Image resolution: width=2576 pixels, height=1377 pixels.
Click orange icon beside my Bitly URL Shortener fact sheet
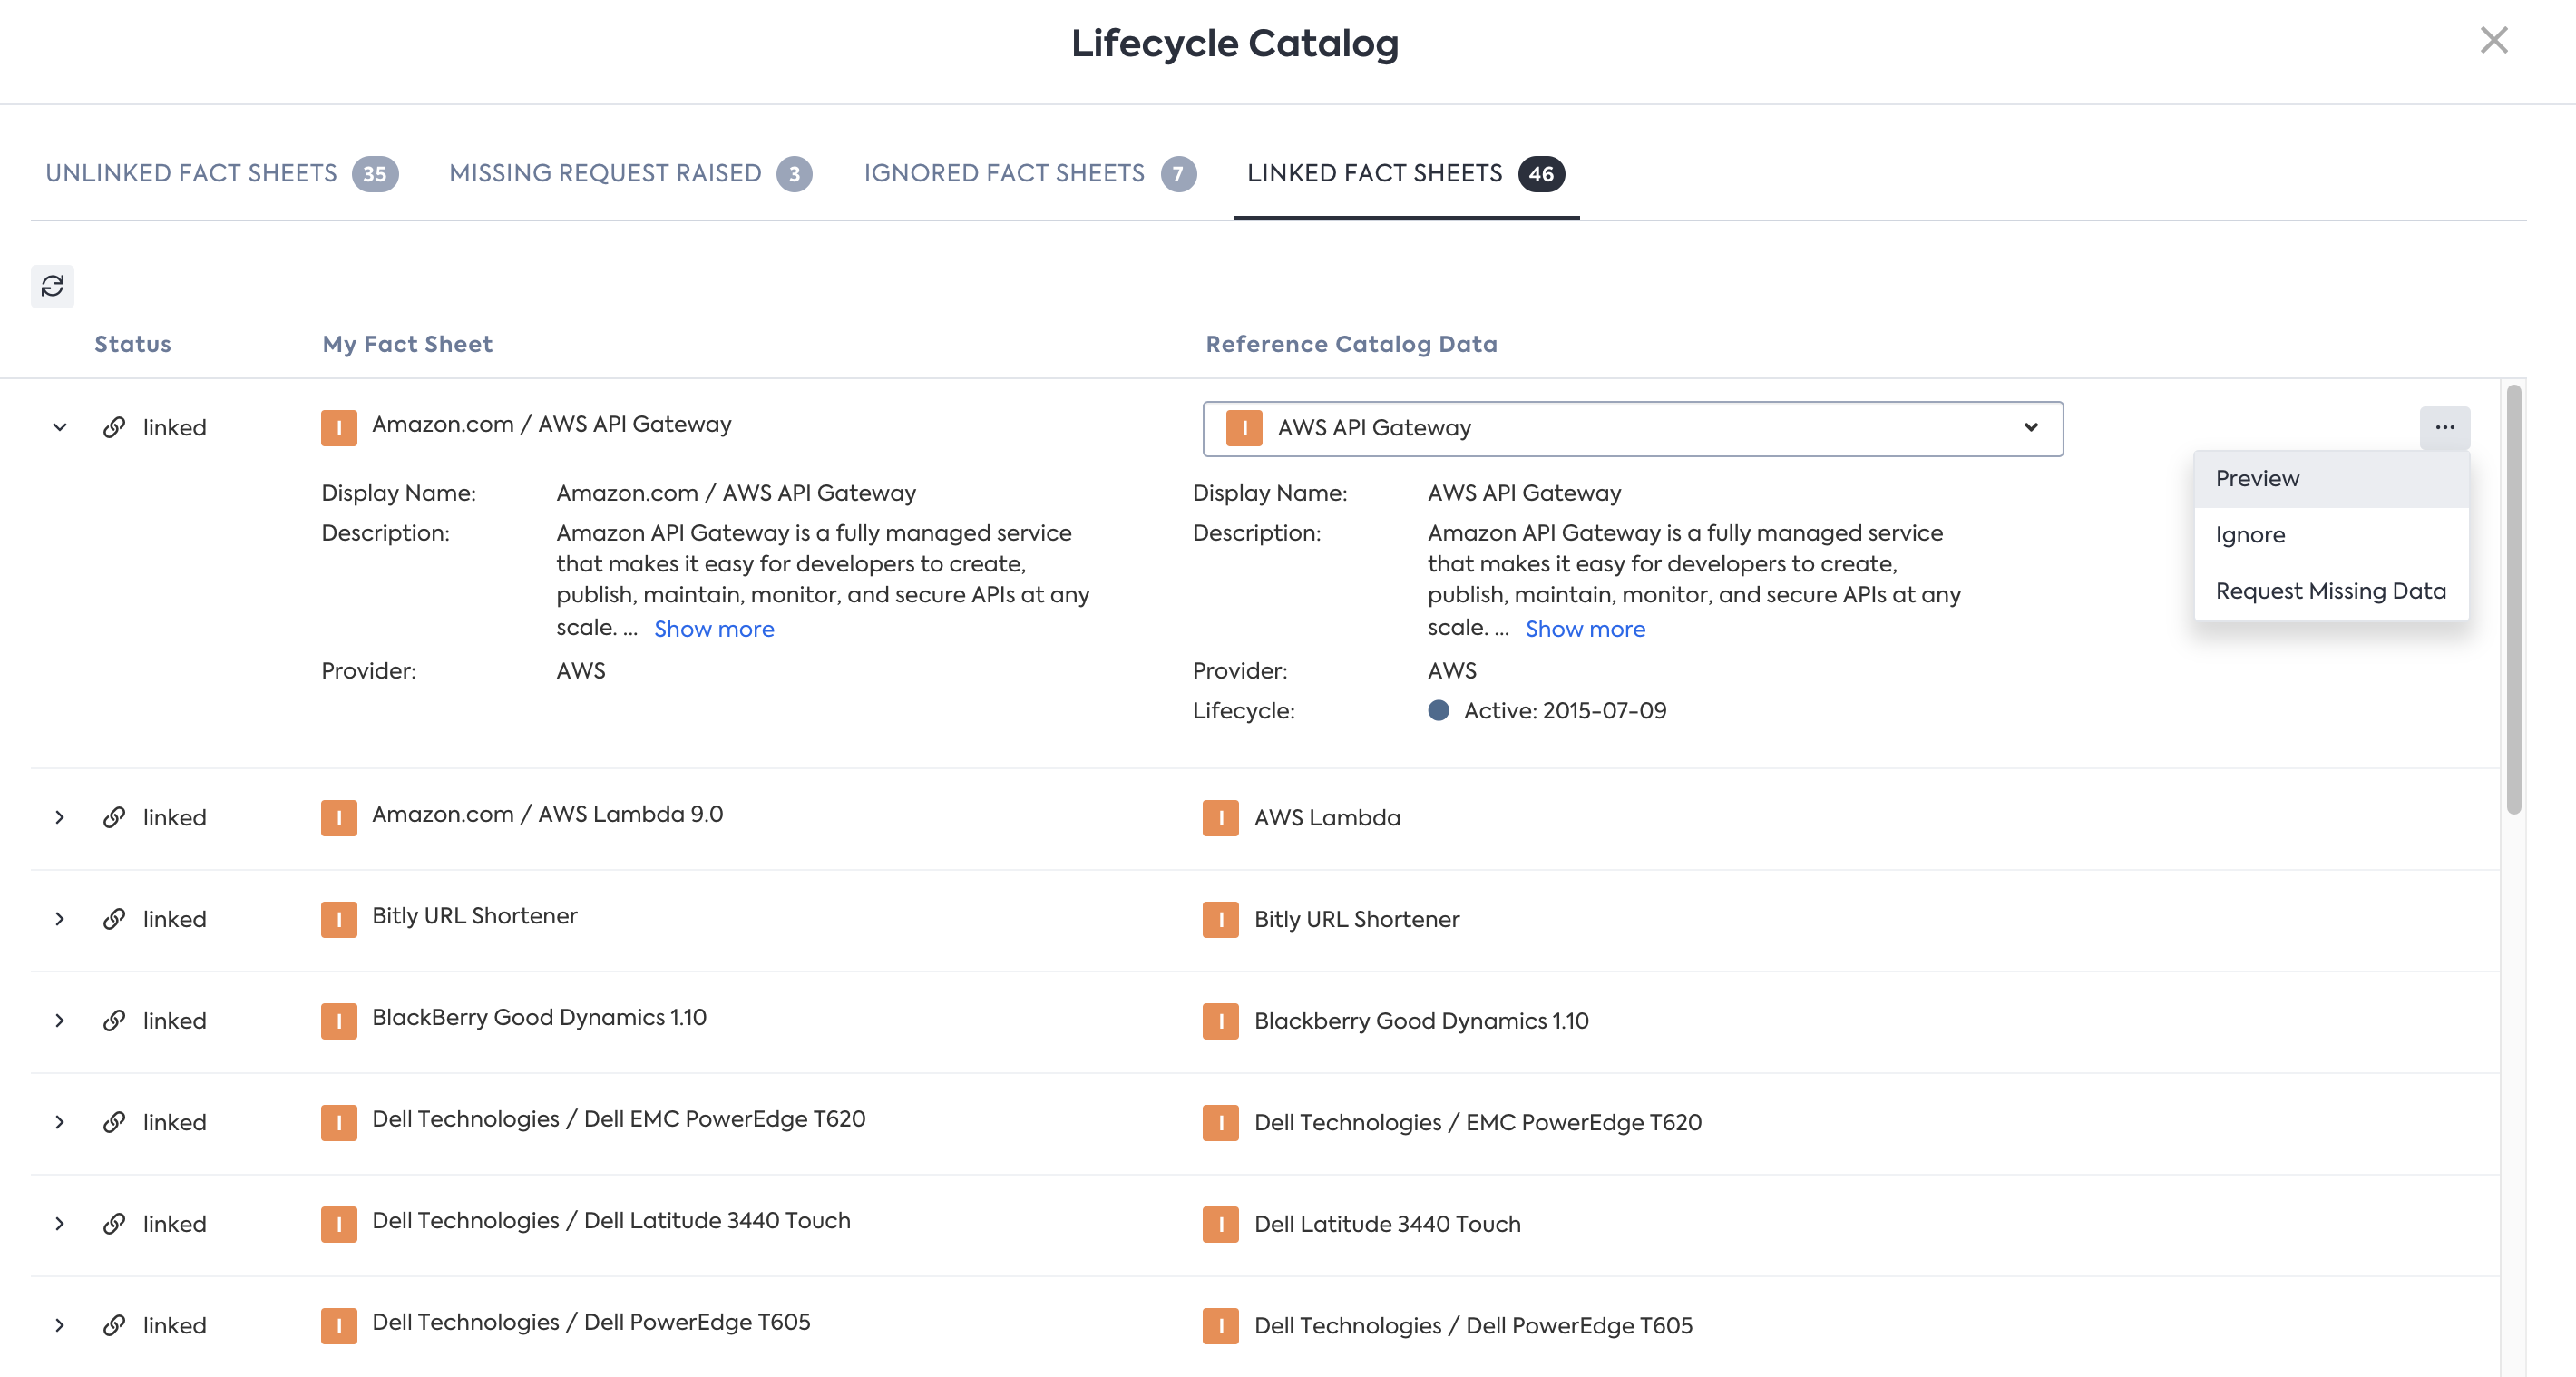(339, 920)
